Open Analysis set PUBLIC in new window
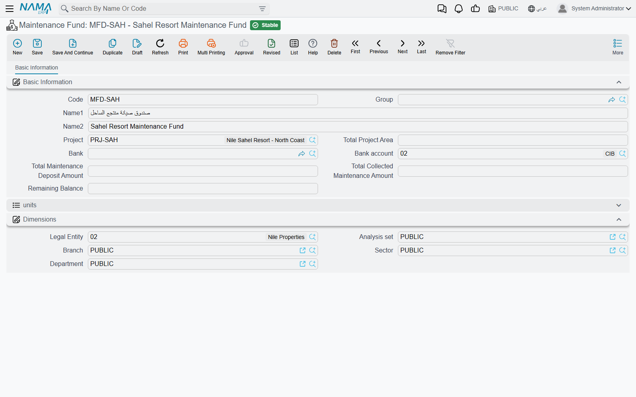 tap(613, 237)
